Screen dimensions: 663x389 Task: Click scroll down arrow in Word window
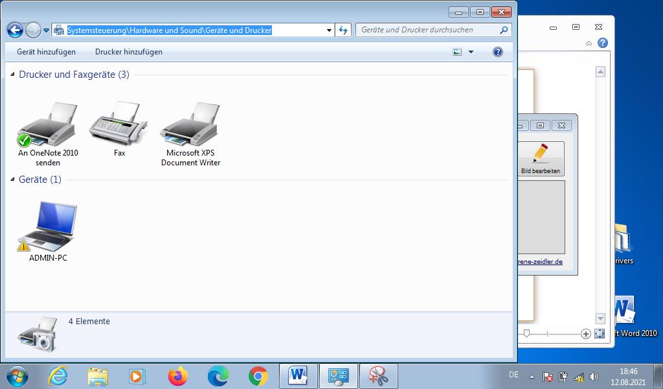coord(600,318)
